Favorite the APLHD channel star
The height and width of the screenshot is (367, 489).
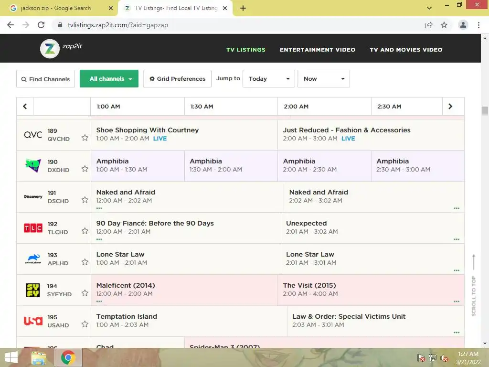(85, 262)
